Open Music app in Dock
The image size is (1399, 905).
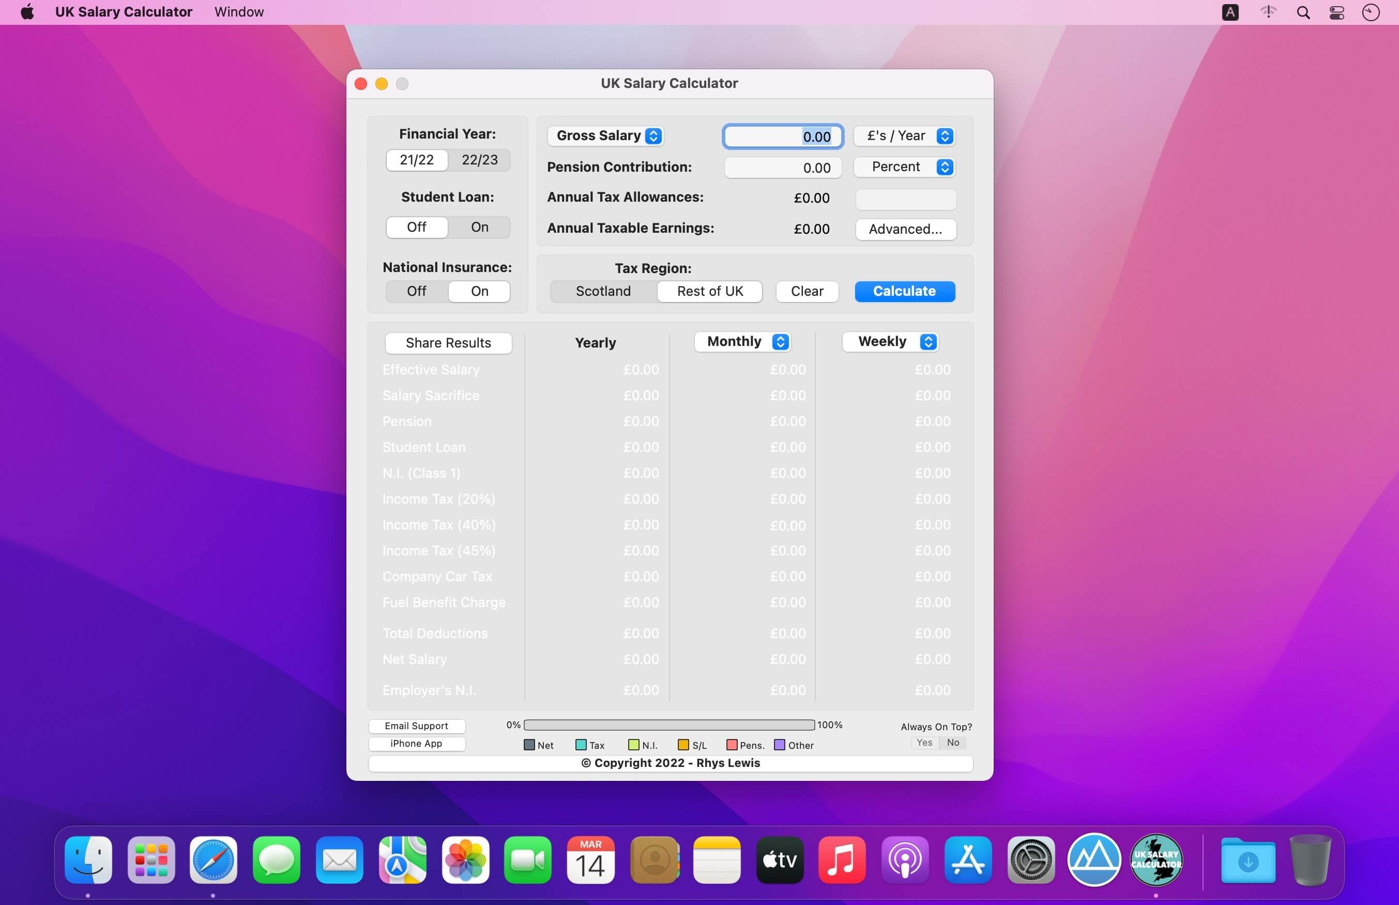[842, 861]
